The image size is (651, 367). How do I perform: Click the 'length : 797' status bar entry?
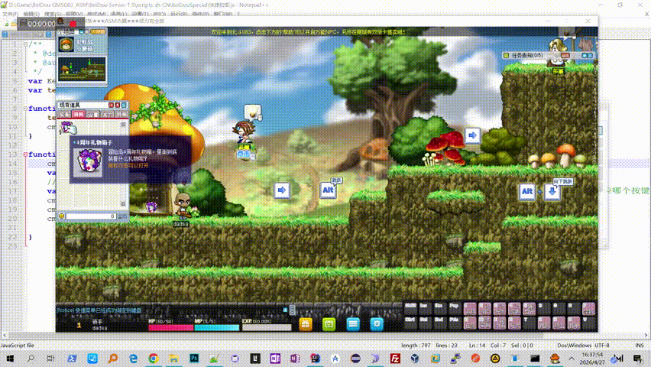coord(416,346)
